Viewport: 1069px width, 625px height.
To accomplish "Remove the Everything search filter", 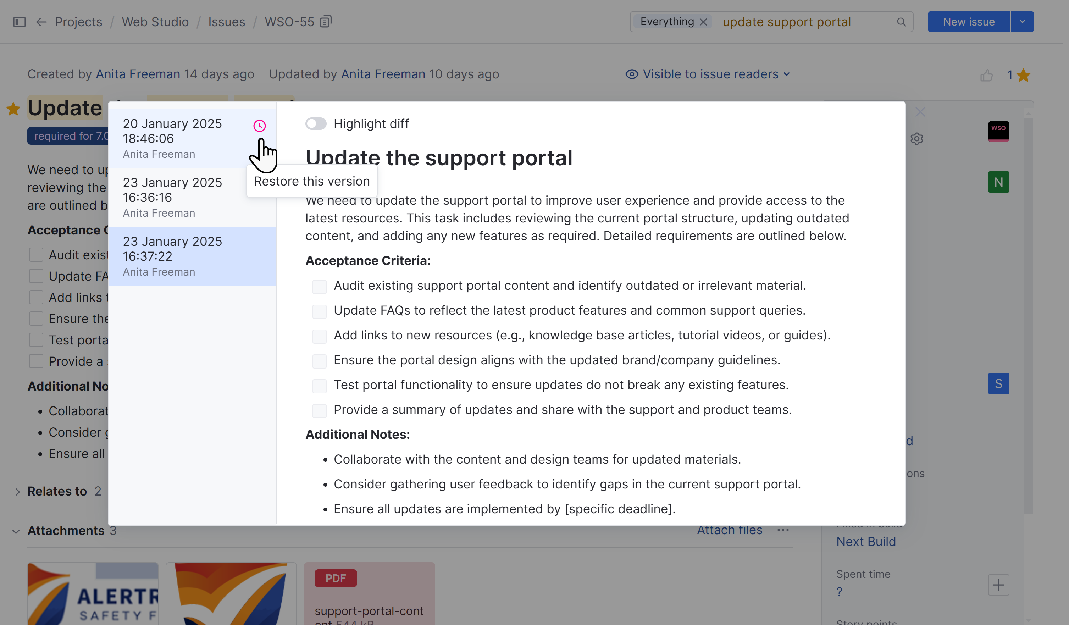I will coord(703,22).
